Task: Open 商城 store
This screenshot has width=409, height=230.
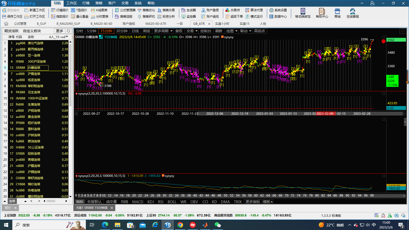Action: [x=337, y=13]
